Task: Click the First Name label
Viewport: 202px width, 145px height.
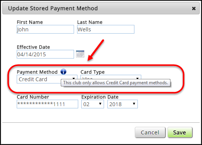Action: point(30,22)
